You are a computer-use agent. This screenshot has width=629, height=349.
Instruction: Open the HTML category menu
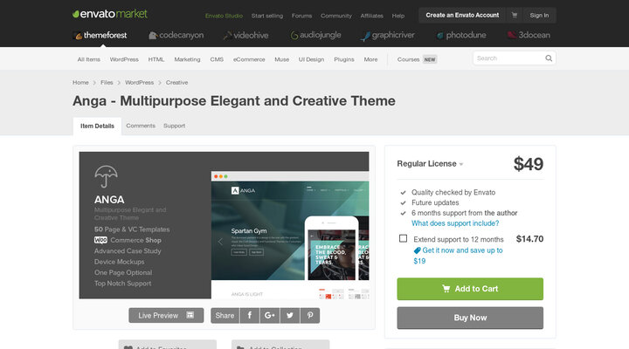[x=156, y=59]
